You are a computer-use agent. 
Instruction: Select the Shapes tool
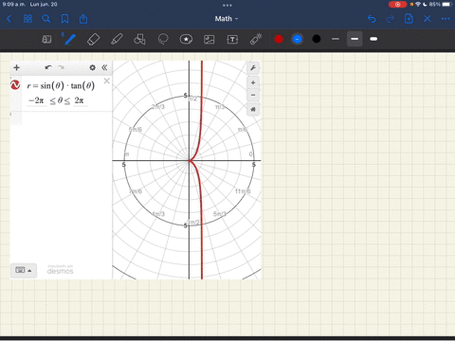139,39
